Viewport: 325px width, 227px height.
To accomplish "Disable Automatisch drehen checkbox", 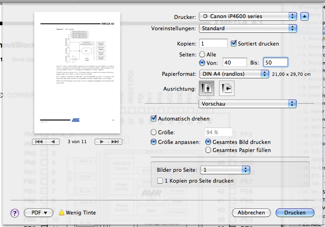I will [154, 119].
